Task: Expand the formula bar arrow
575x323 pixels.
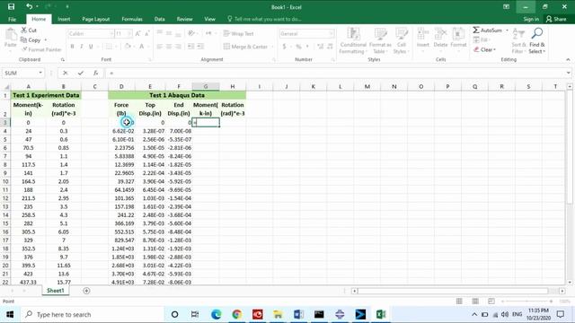Action: pos(568,73)
